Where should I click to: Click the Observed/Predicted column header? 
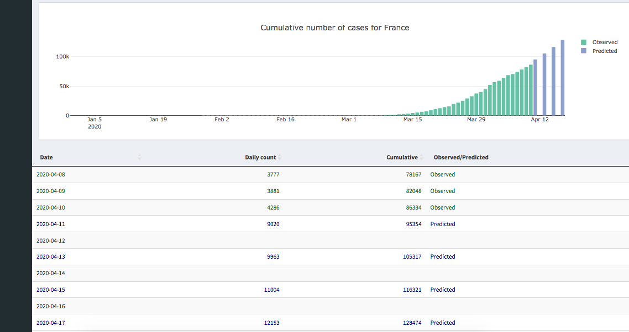(461, 158)
